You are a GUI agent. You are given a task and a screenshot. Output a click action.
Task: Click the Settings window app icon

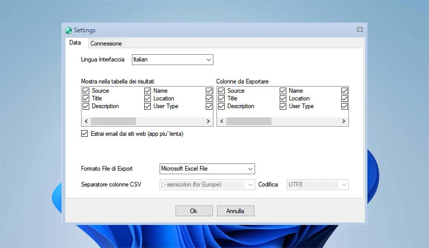pyautogui.click(x=68, y=30)
